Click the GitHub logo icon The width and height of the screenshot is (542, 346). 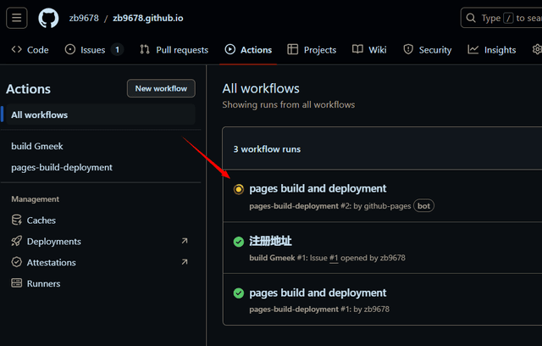pos(49,18)
